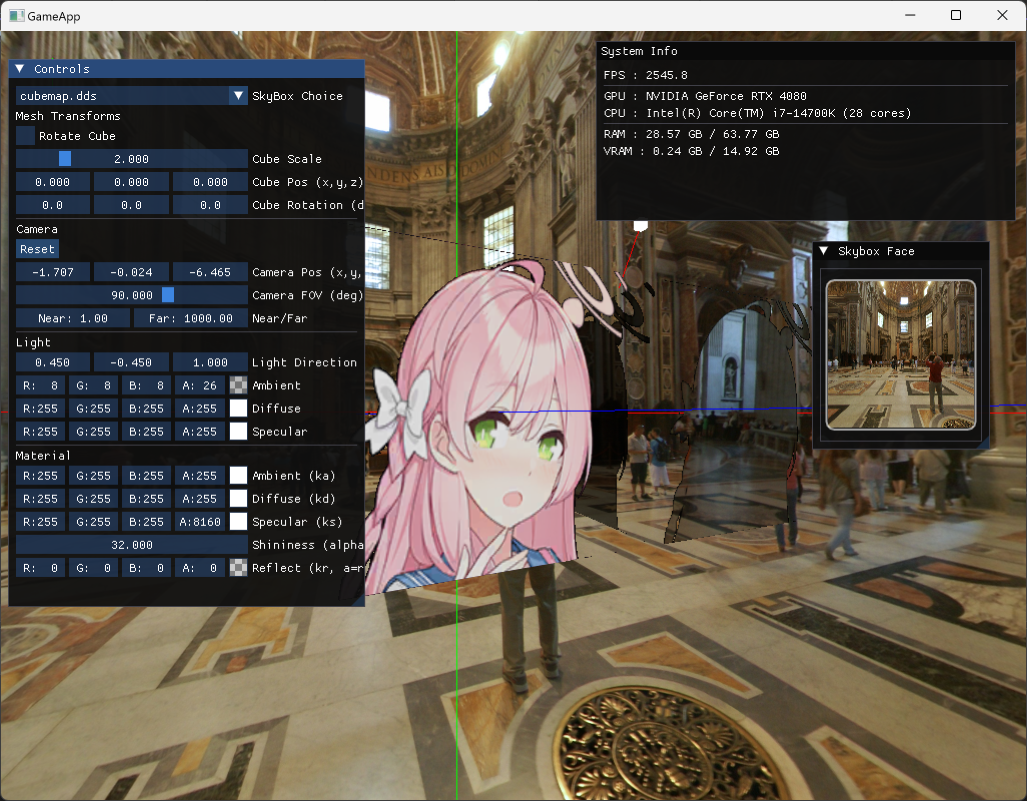Open the light Ambient color swatch
1027x801 pixels.
pyautogui.click(x=239, y=385)
